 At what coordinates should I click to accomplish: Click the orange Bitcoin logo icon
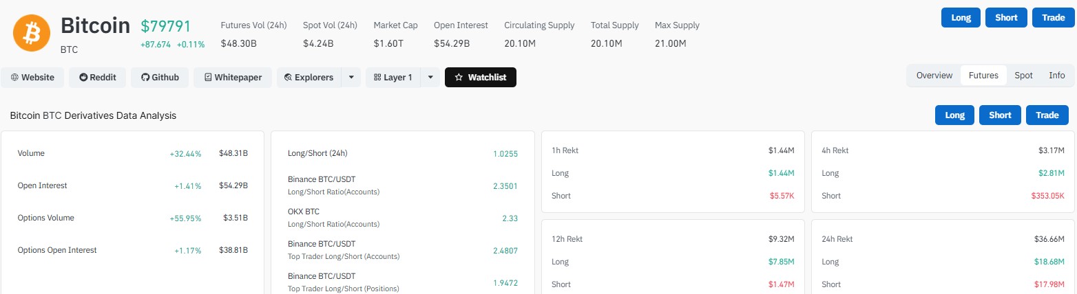pyautogui.click(x=32, y=33)
